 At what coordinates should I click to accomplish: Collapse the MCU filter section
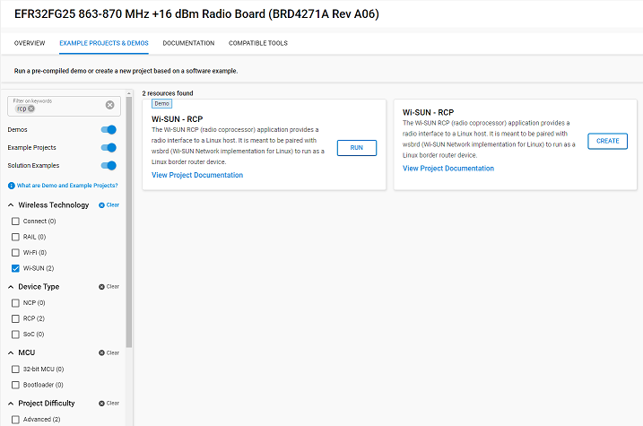[x=11, y=353]
